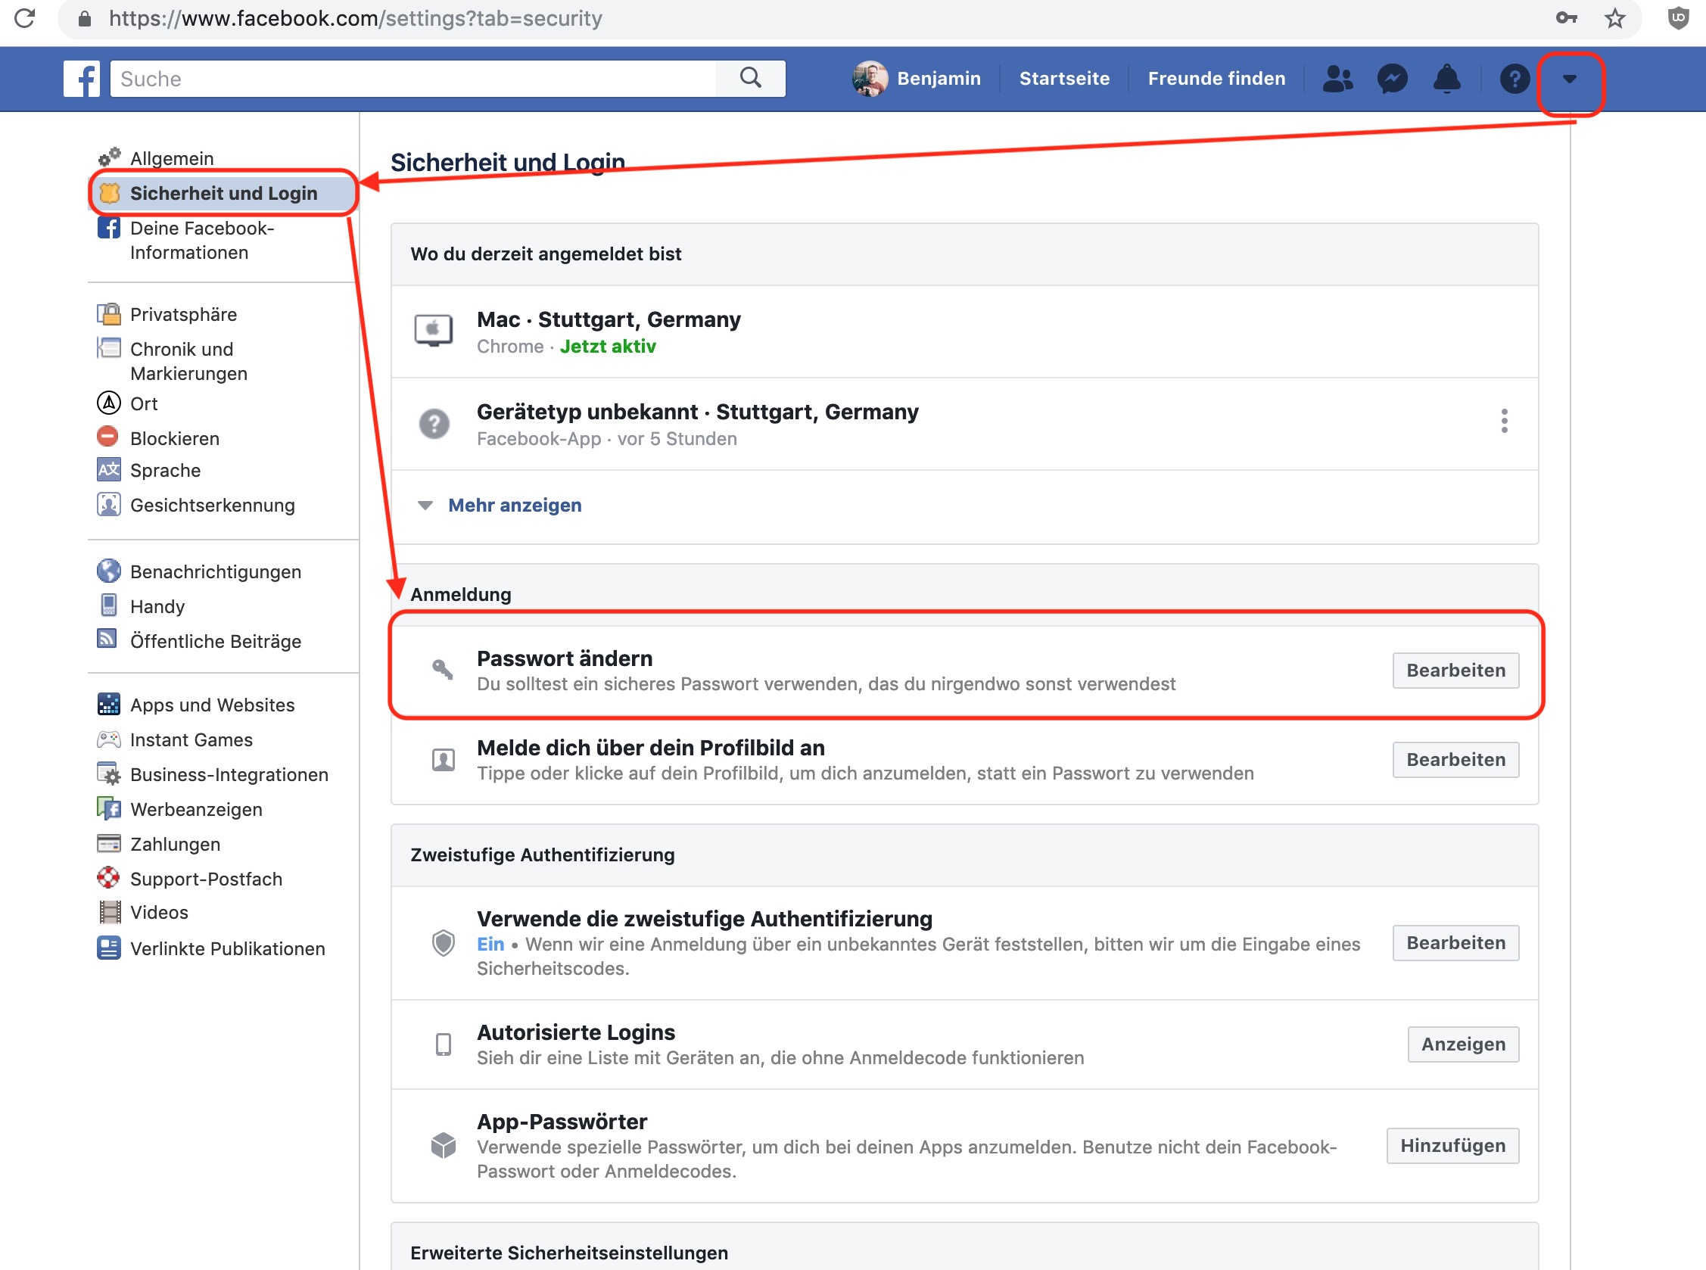1706x1270 pixels.
Task: Click Anzeigen for Autorisierte Logins
Action: coord(1462,1044)
